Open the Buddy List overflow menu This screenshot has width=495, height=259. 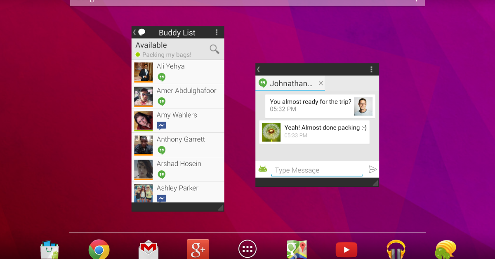tap(217, 33)
